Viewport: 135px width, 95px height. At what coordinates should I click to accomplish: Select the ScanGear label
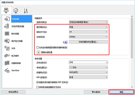15,70
